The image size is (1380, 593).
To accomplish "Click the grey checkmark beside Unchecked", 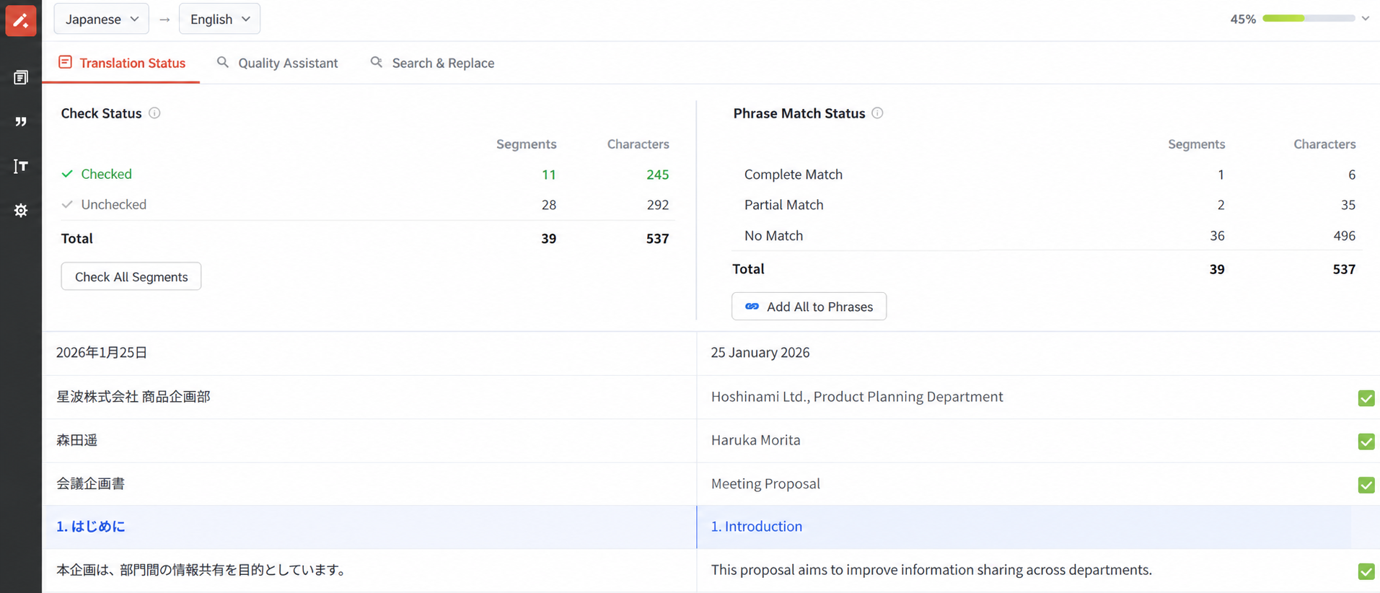I will [x=67, y=204].
